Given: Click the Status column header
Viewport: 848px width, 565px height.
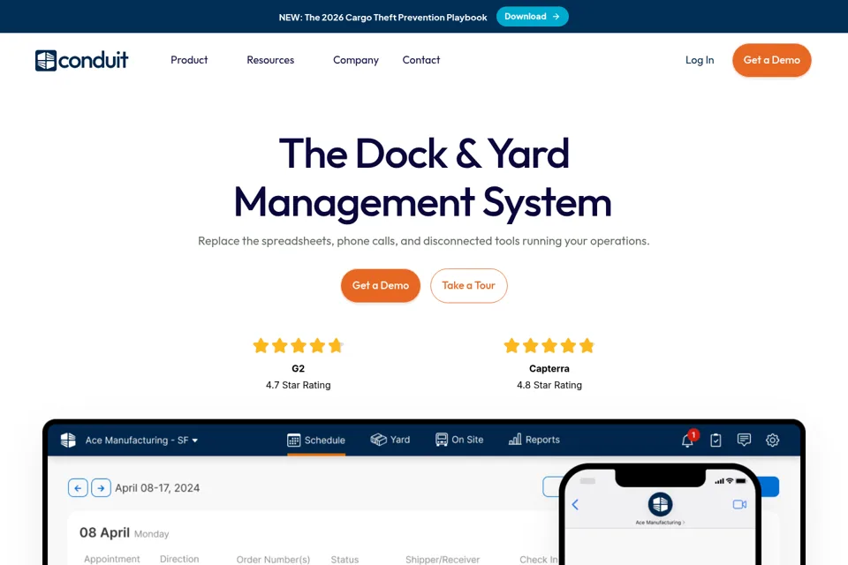Looking at the screenshot, I should pos(345,560).
